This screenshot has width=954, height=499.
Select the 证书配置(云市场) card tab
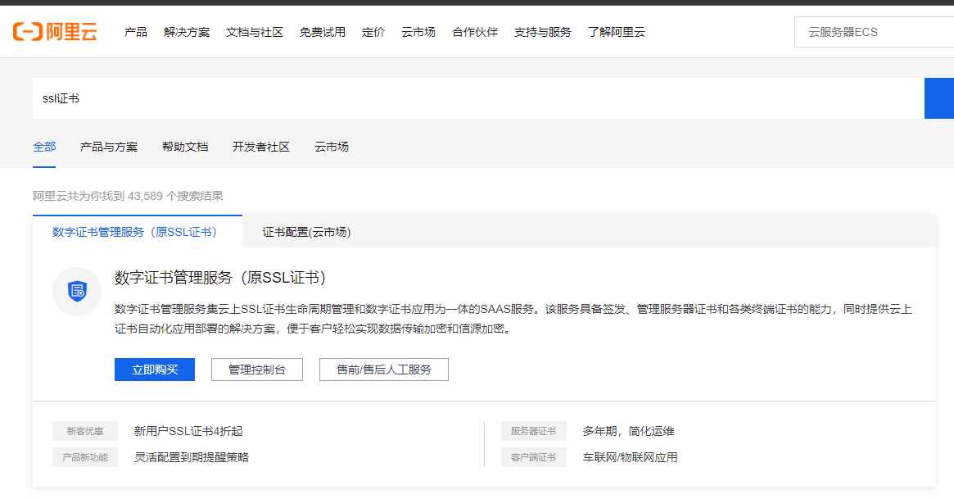coord(306,232)
